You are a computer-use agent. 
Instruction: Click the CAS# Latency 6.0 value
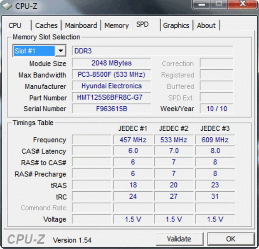[x=133, y=151]
